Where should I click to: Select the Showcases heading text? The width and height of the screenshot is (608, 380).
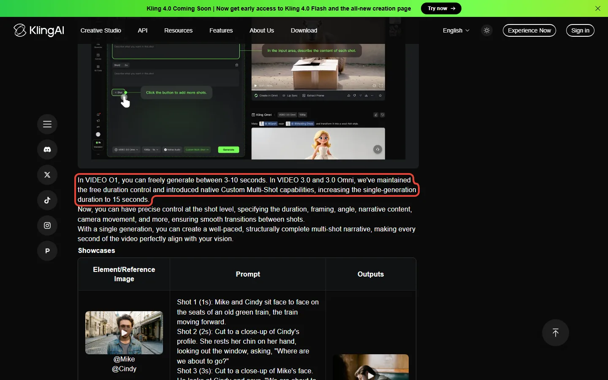(x=96, y=250)
